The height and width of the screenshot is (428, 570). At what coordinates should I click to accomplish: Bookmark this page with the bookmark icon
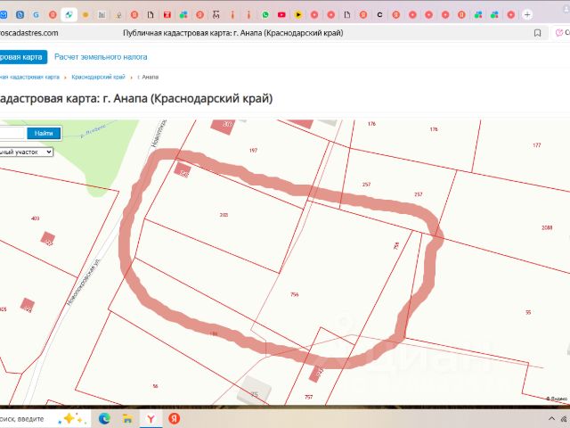click(537, 33)
